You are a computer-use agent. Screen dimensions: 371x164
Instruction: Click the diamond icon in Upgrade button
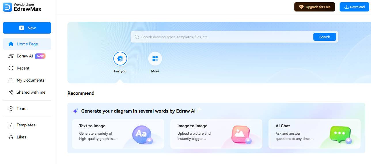pos(301,7)
